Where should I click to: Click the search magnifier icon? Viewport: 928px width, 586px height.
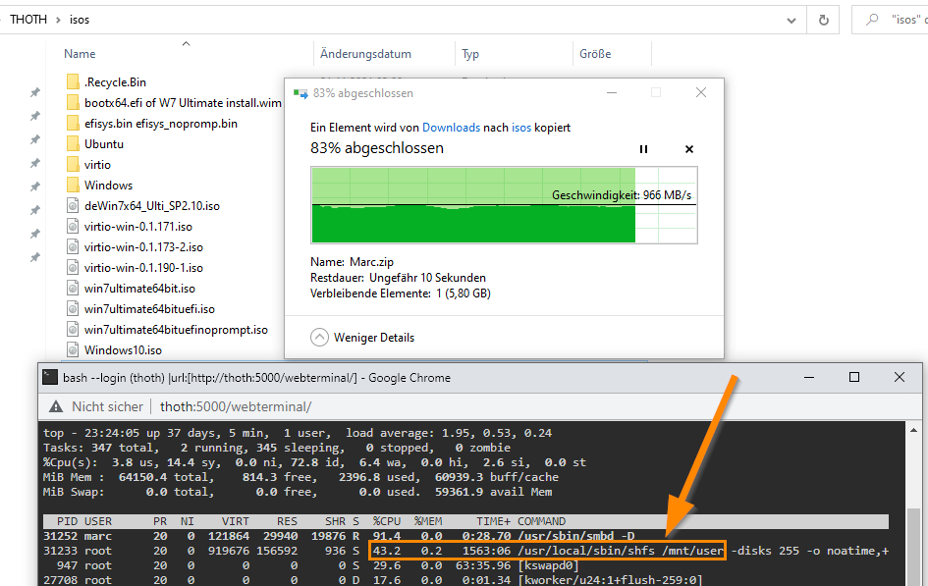point(872,20)
